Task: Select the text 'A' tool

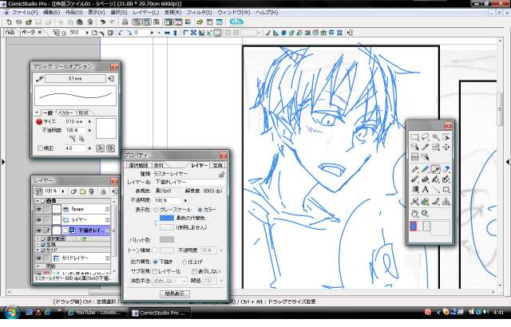Action: tap(425, 189)
